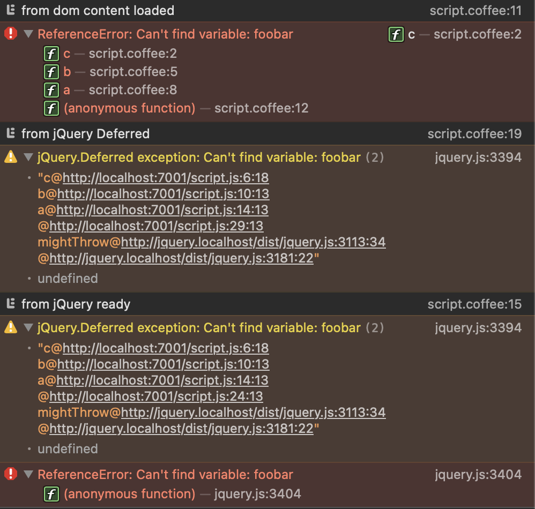Click repeat count (2) on the jQuery ready warning
Image resolution: width=535 pixels, height=509 pixels.
pyautogui.click(x=375, y=327)
